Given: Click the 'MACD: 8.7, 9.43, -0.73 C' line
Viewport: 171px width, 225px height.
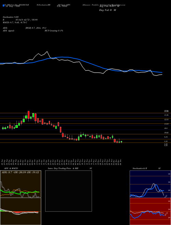Looking at the screenshot, I should point(15,22).
